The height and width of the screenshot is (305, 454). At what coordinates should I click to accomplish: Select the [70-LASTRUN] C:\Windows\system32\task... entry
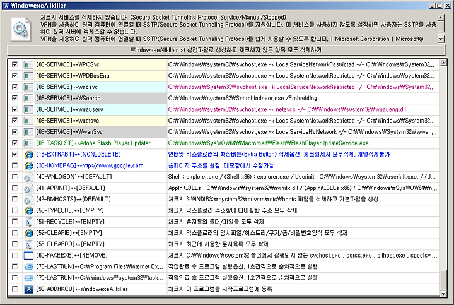(100, 278)
